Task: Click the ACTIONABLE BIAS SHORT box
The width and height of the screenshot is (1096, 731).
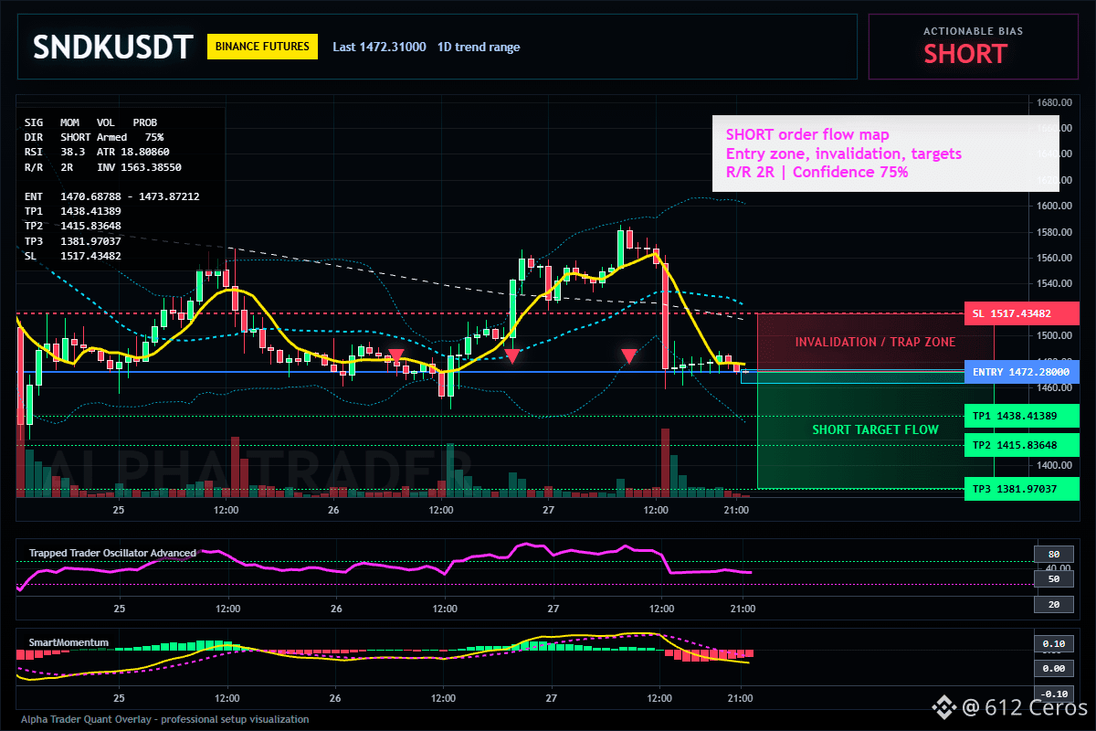Action: 973,47
